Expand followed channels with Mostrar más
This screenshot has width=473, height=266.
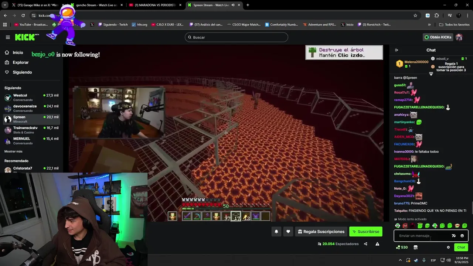point(13,151)
